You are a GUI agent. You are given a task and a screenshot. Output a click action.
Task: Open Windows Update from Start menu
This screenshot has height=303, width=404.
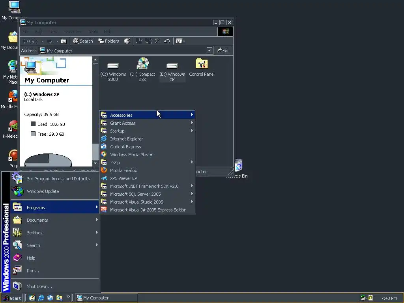54,191
